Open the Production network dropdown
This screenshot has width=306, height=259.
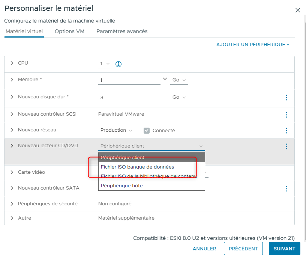(x=117, y=130)
